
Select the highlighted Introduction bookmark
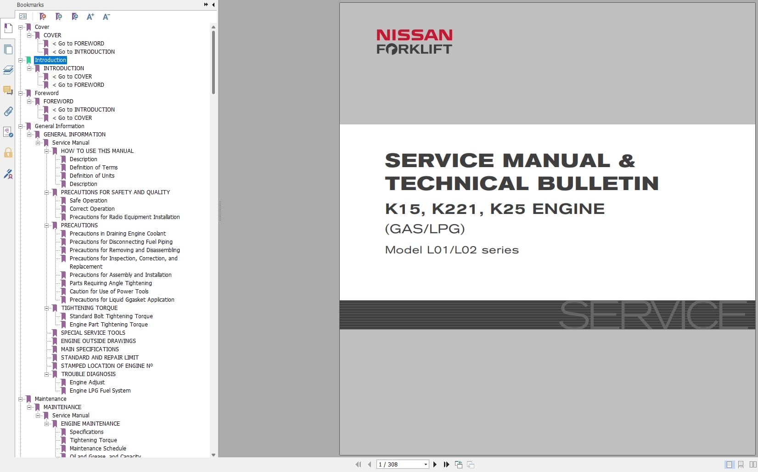click(x=51, y=60)
